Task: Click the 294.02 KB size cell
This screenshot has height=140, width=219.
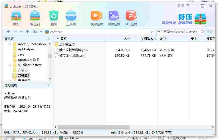Action: [x=122, y=50]
